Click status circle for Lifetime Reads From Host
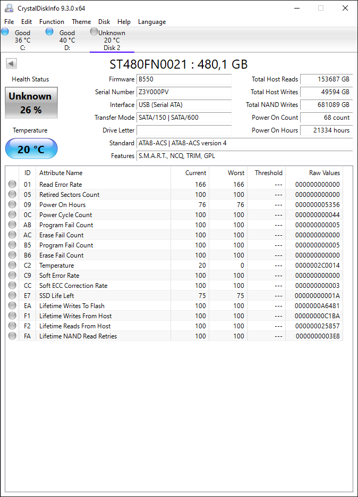The width and height of the screenshot is (358, 497). [x=12, y=326]
